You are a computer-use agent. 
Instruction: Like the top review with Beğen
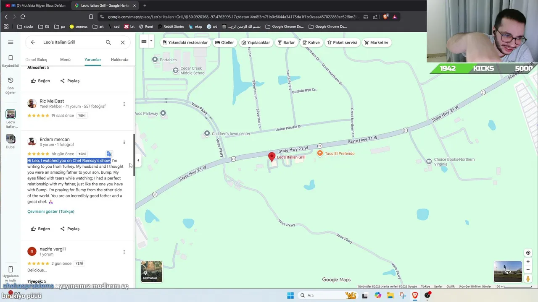point(40,81)
